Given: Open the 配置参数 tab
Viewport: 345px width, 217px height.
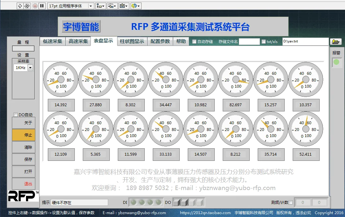Looking at the screenshot, I should (x=160, y=41).
